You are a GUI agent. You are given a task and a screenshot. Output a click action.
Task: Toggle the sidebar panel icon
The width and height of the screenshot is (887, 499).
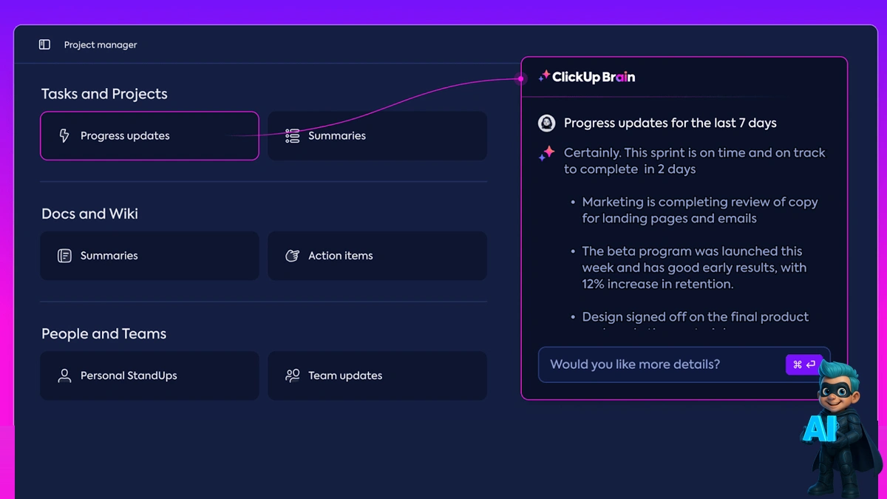pyautogui.click(x=44, y=45)
